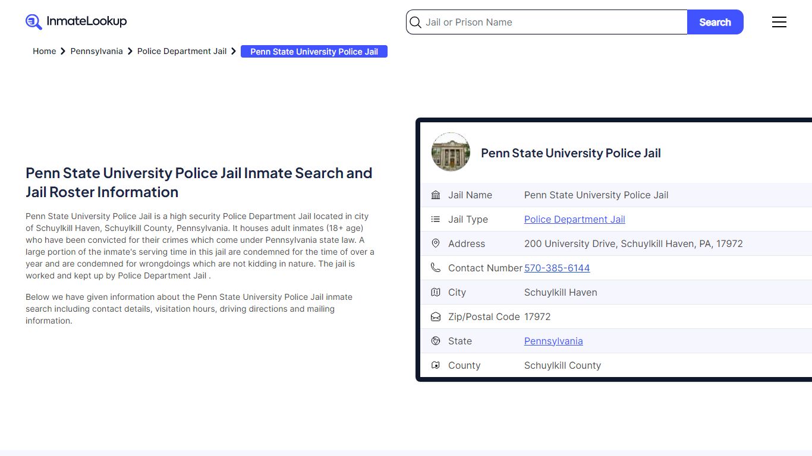Click the Address map pin icon

(436, 243)
